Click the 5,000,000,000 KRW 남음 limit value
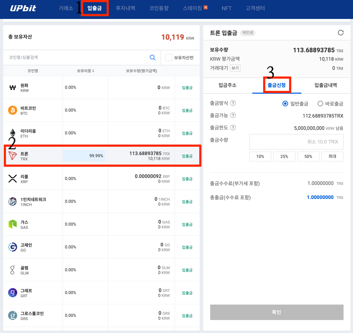Screen dimensions: 353x333 coord(319,128)
